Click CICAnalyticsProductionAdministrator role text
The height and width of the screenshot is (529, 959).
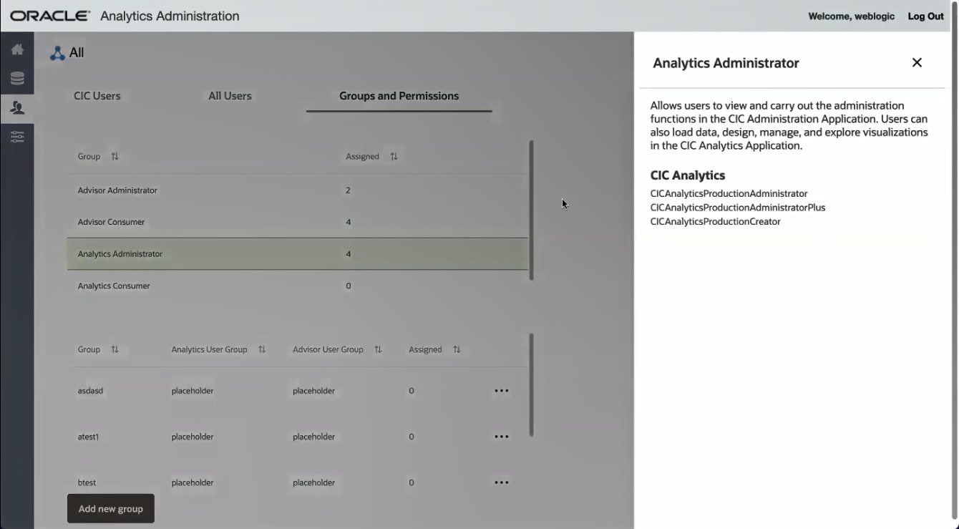pyautogui.click(x=729, y=193)
